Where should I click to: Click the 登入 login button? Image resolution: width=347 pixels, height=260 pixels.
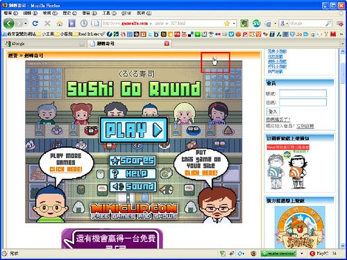[273, 112]
